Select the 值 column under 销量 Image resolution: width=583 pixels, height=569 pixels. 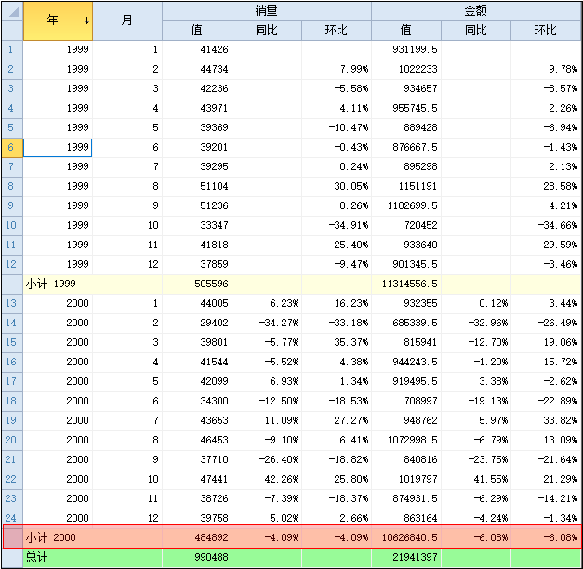pyautogui.click(x=197, y=30)
